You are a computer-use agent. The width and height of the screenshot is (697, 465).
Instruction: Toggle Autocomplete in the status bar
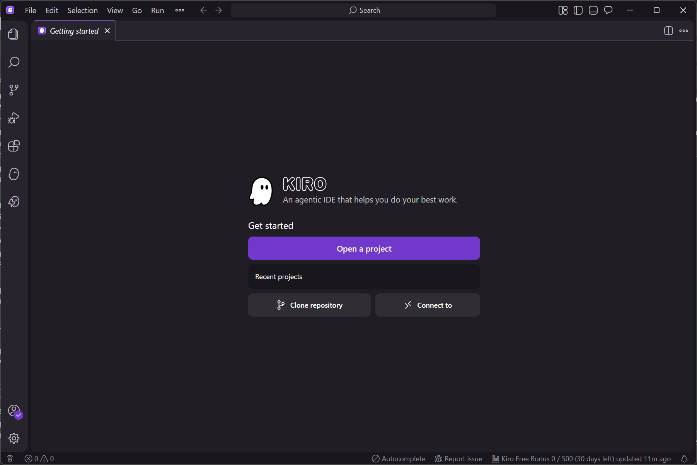(399, 459)
